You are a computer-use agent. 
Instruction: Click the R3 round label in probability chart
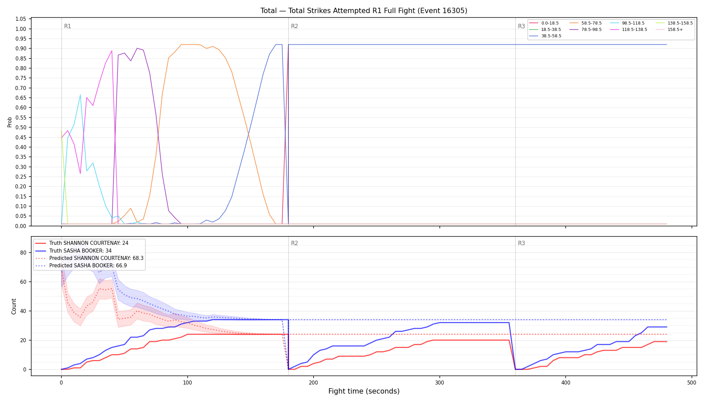[x=521, y=26]
